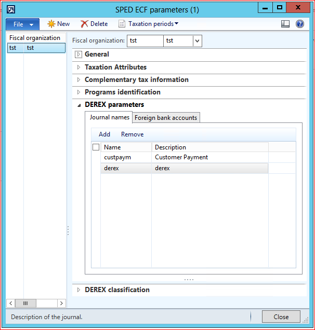Image resolution: width=315 pixels, height=330 pixels.
Task: Expand the DEREX classification section
Action: click(78, 290)
